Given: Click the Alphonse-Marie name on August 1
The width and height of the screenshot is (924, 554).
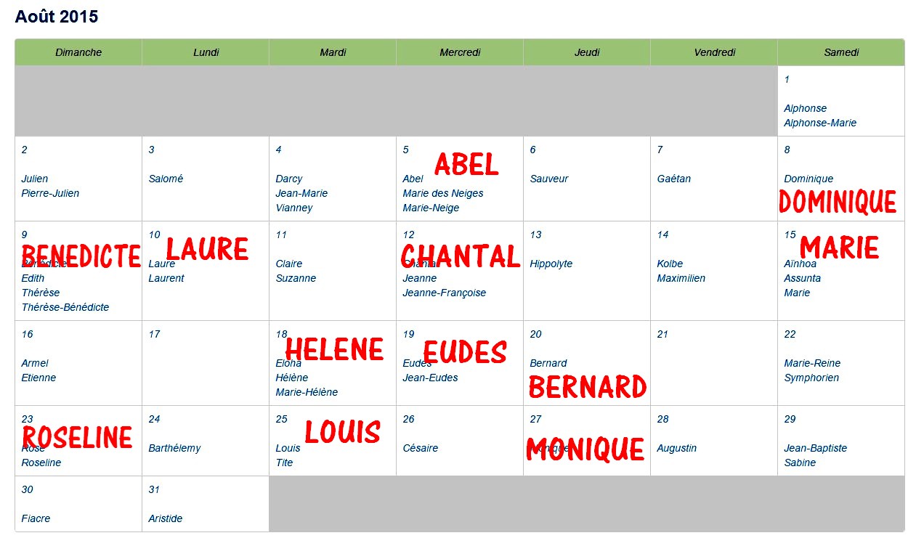Looking at the screenshot, I should pos(820,123).
